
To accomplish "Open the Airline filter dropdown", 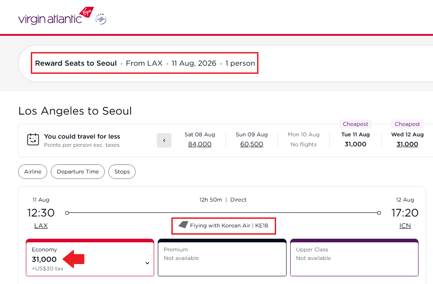I will click(x=33, y=172).
